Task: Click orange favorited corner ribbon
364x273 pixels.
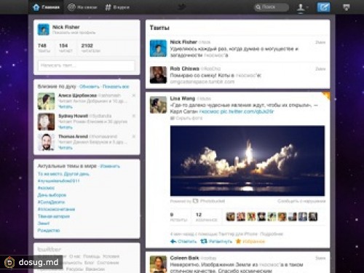Action: click(x=326, y=95)
